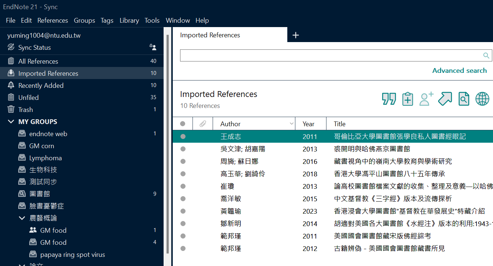Viewport: 493px width, 266px height.
Task: Click the 圖書館 smart group icon
Action: (x=22, y=194)
